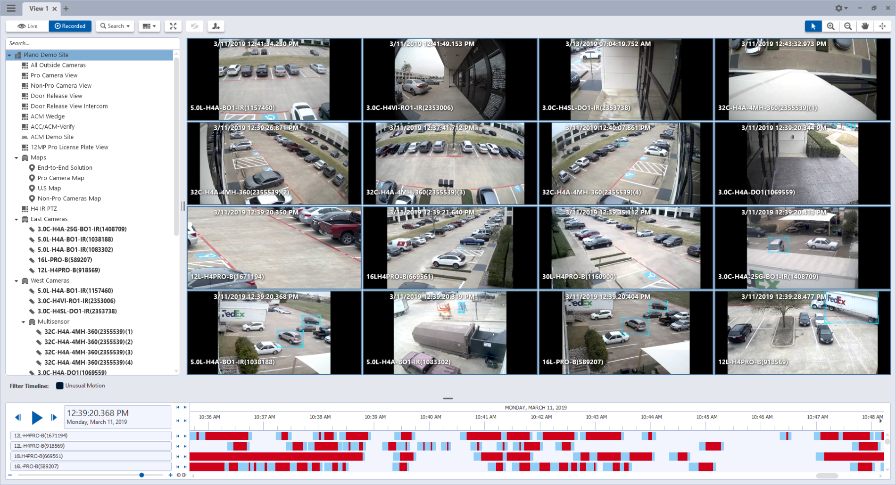Add a new view tab

coord(66,8)
